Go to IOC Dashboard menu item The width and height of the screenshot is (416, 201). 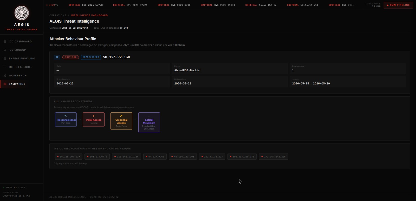coord(22,41)
